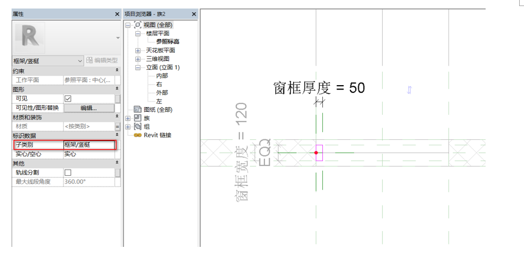Select the 三维视图 tree label

[x=158, y=59]
